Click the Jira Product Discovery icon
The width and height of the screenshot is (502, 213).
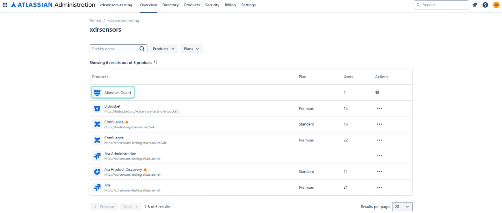97,172
